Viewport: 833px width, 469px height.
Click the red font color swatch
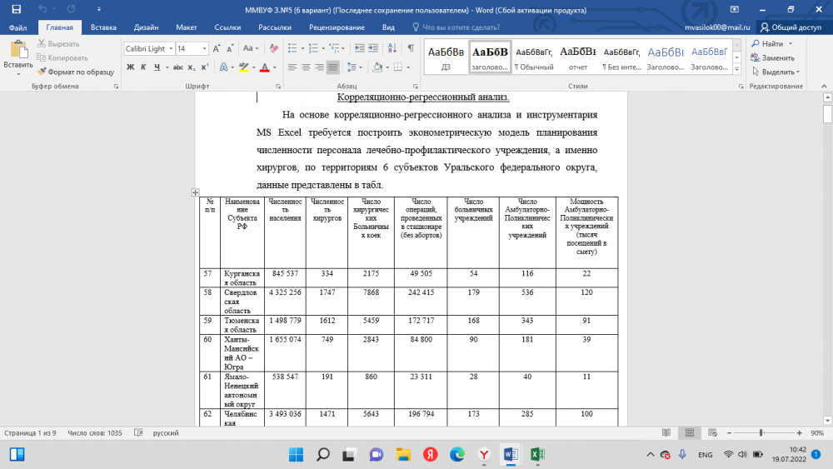coord(264,67)
